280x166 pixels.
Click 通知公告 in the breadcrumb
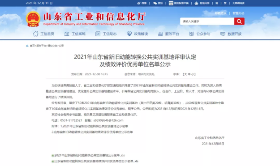(x=52, y=46)
